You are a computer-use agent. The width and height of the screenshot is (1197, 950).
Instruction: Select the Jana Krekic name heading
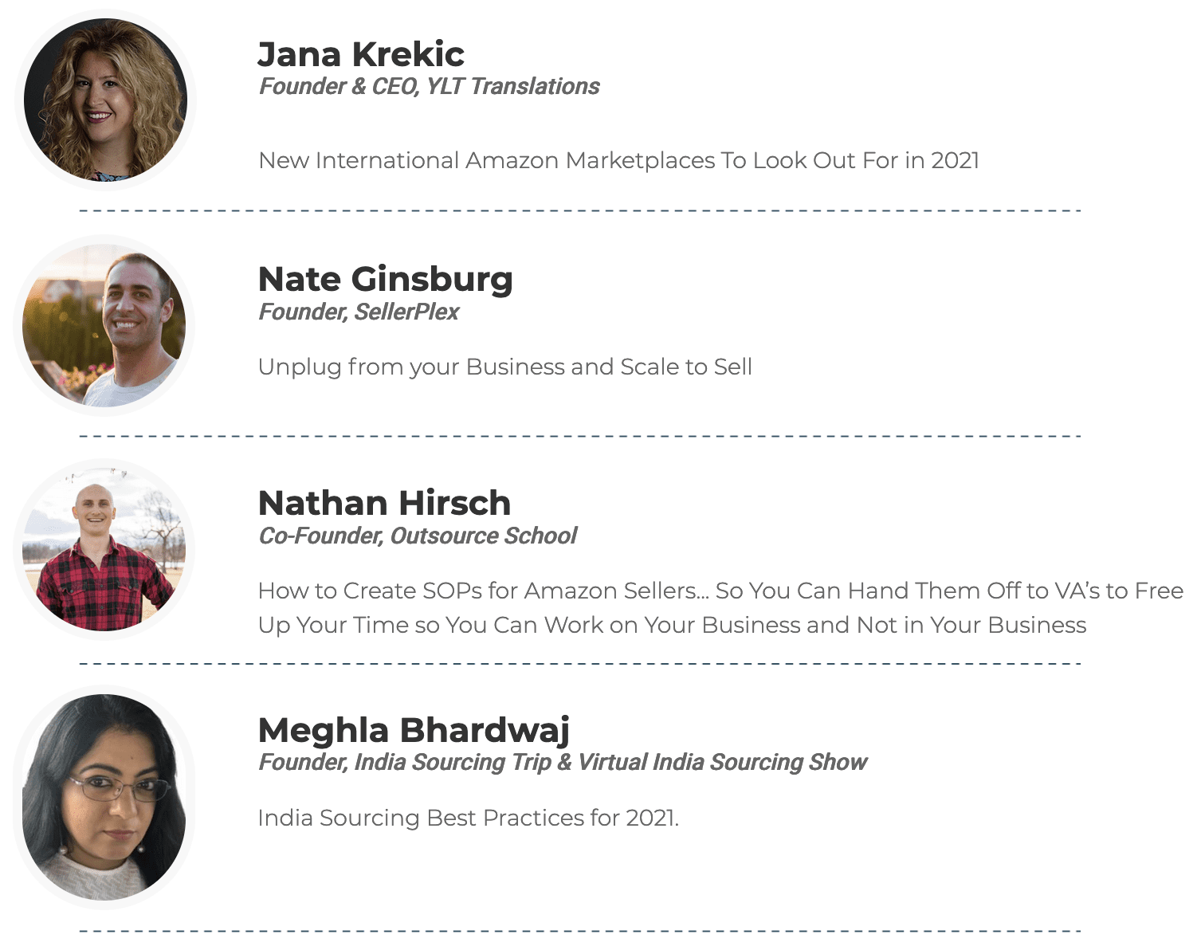click(361, 54)
